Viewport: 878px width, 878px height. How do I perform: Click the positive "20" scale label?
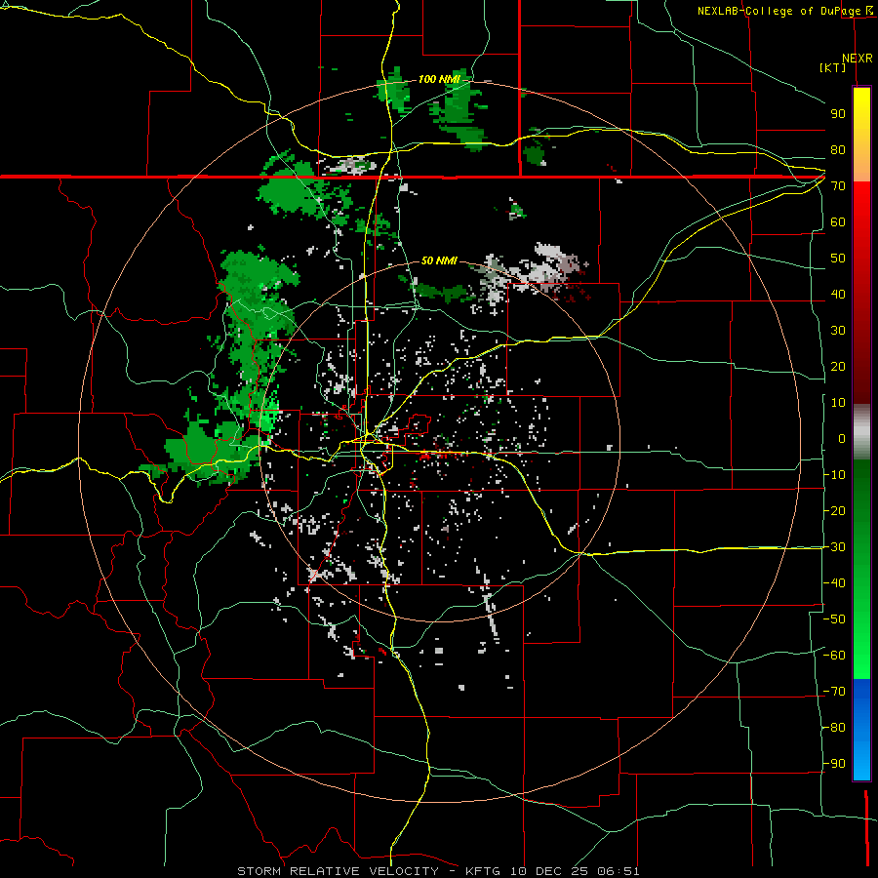pos(838,367)
